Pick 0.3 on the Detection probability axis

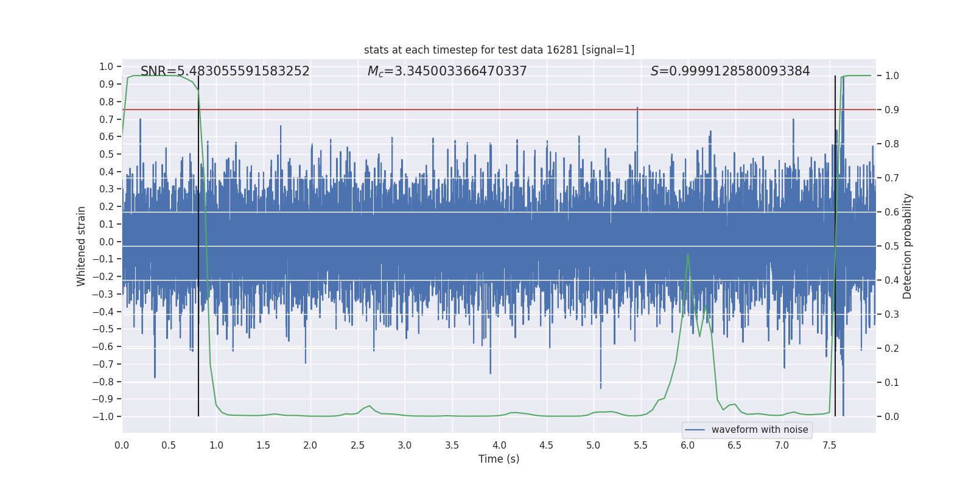pyautogui.click(x=892, y=315)
